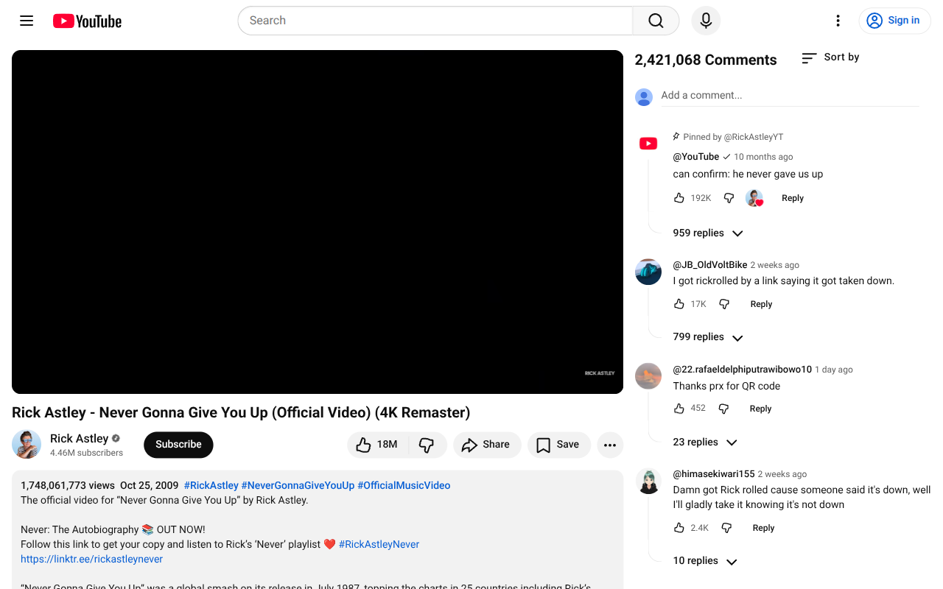Follow the linktr.ee/rickastleynever link
This screenshot has width=943, height=589.
tap(91, 559)
